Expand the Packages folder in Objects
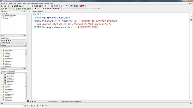 pyautogui.click(x=2, y=57)
